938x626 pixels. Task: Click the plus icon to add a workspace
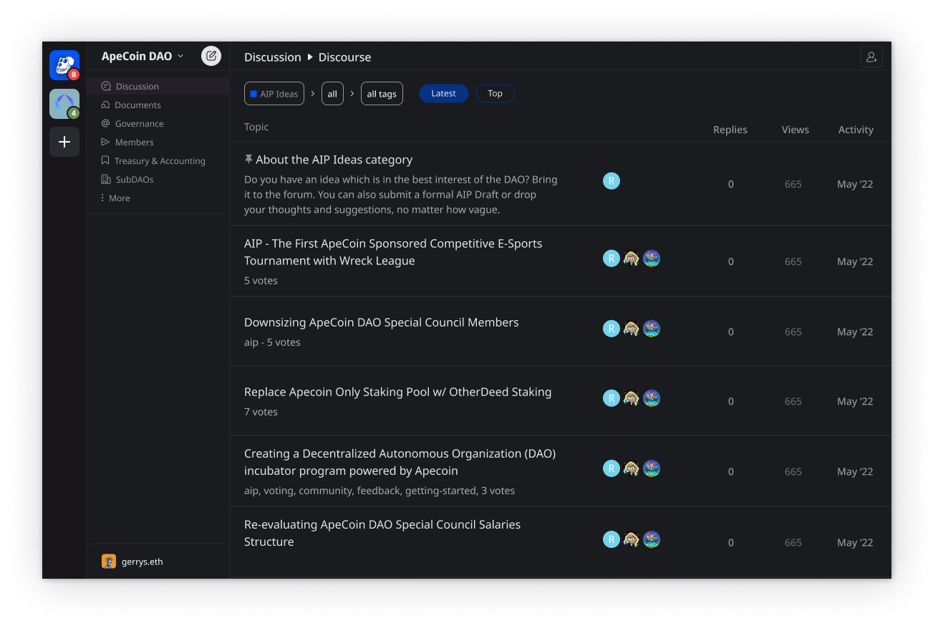pos(64,142)
